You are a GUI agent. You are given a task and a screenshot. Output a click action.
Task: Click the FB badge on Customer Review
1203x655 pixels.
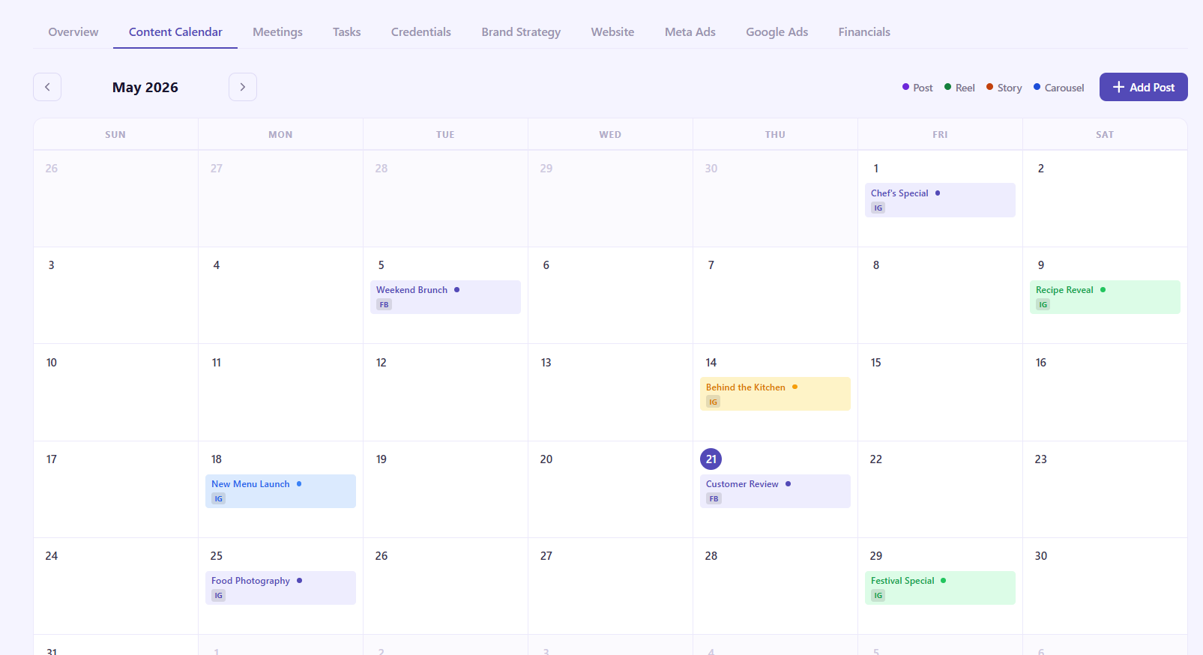pyautogui.click(x=714, y=498)
